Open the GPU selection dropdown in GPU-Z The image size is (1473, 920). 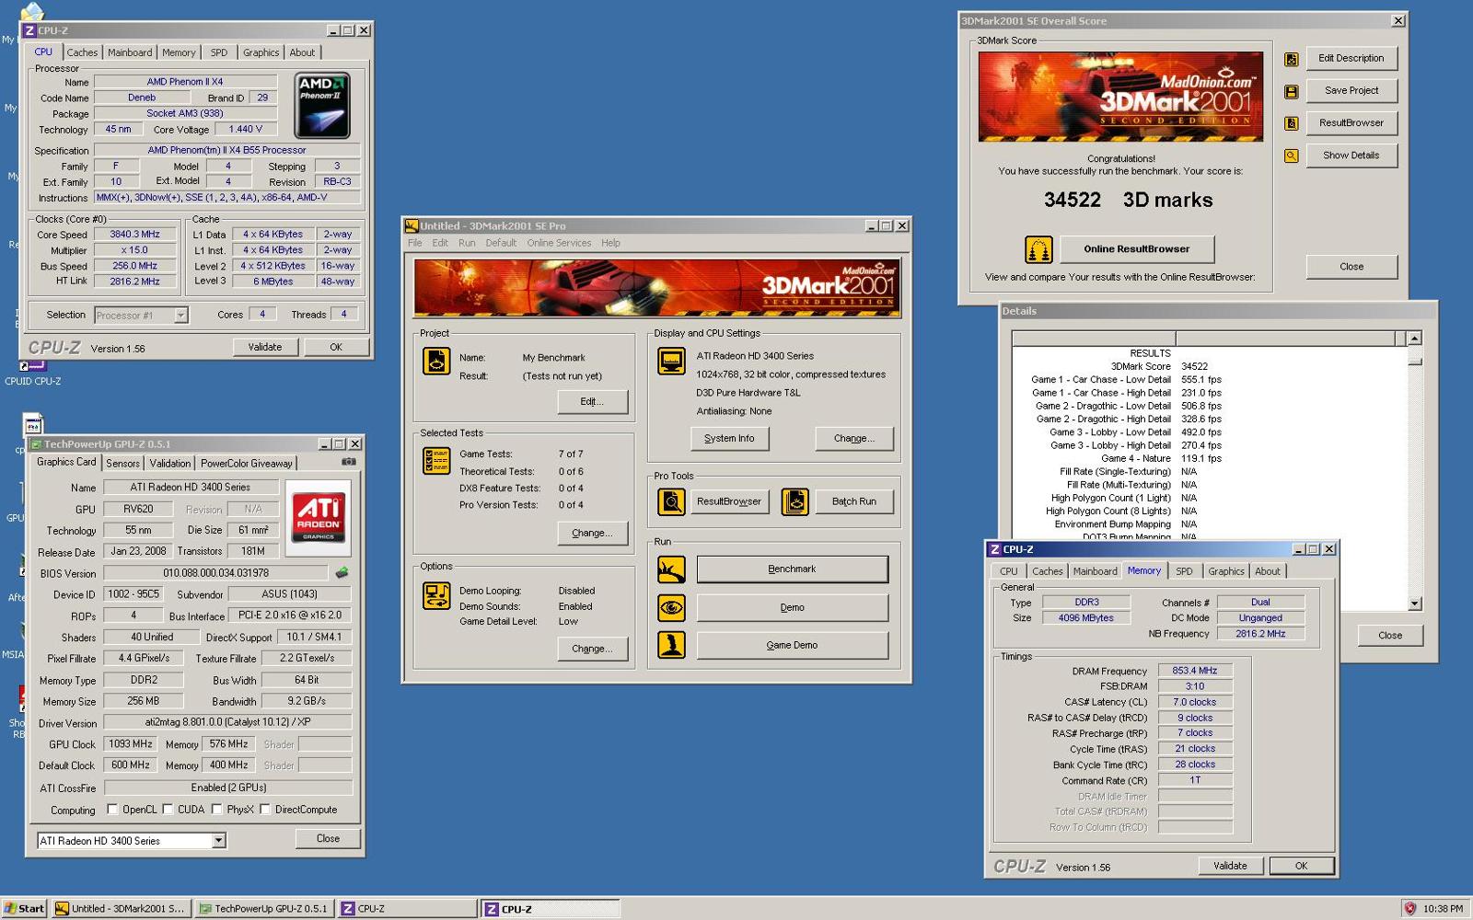[x=218, y=840]
